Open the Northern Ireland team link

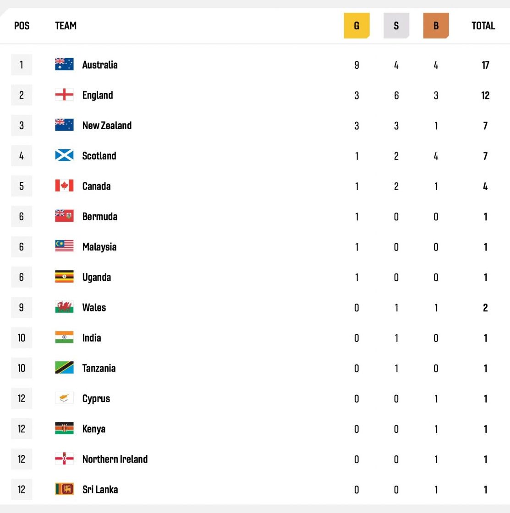pyautogui.click(x=115, y=459)
